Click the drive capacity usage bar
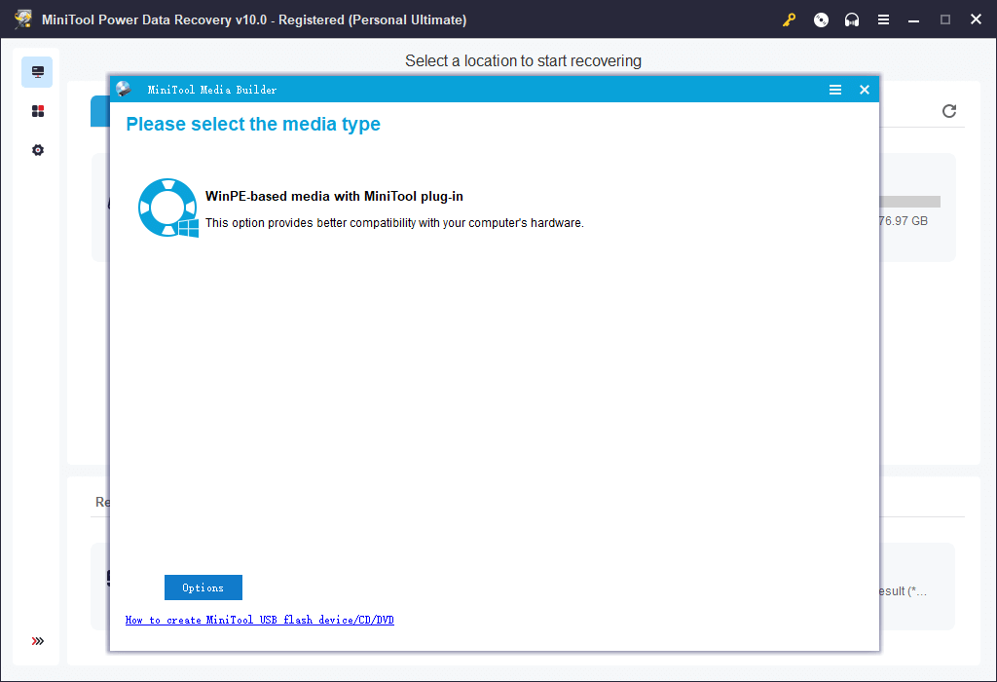The width and height of the screenshot is (997, 682). 910,202
